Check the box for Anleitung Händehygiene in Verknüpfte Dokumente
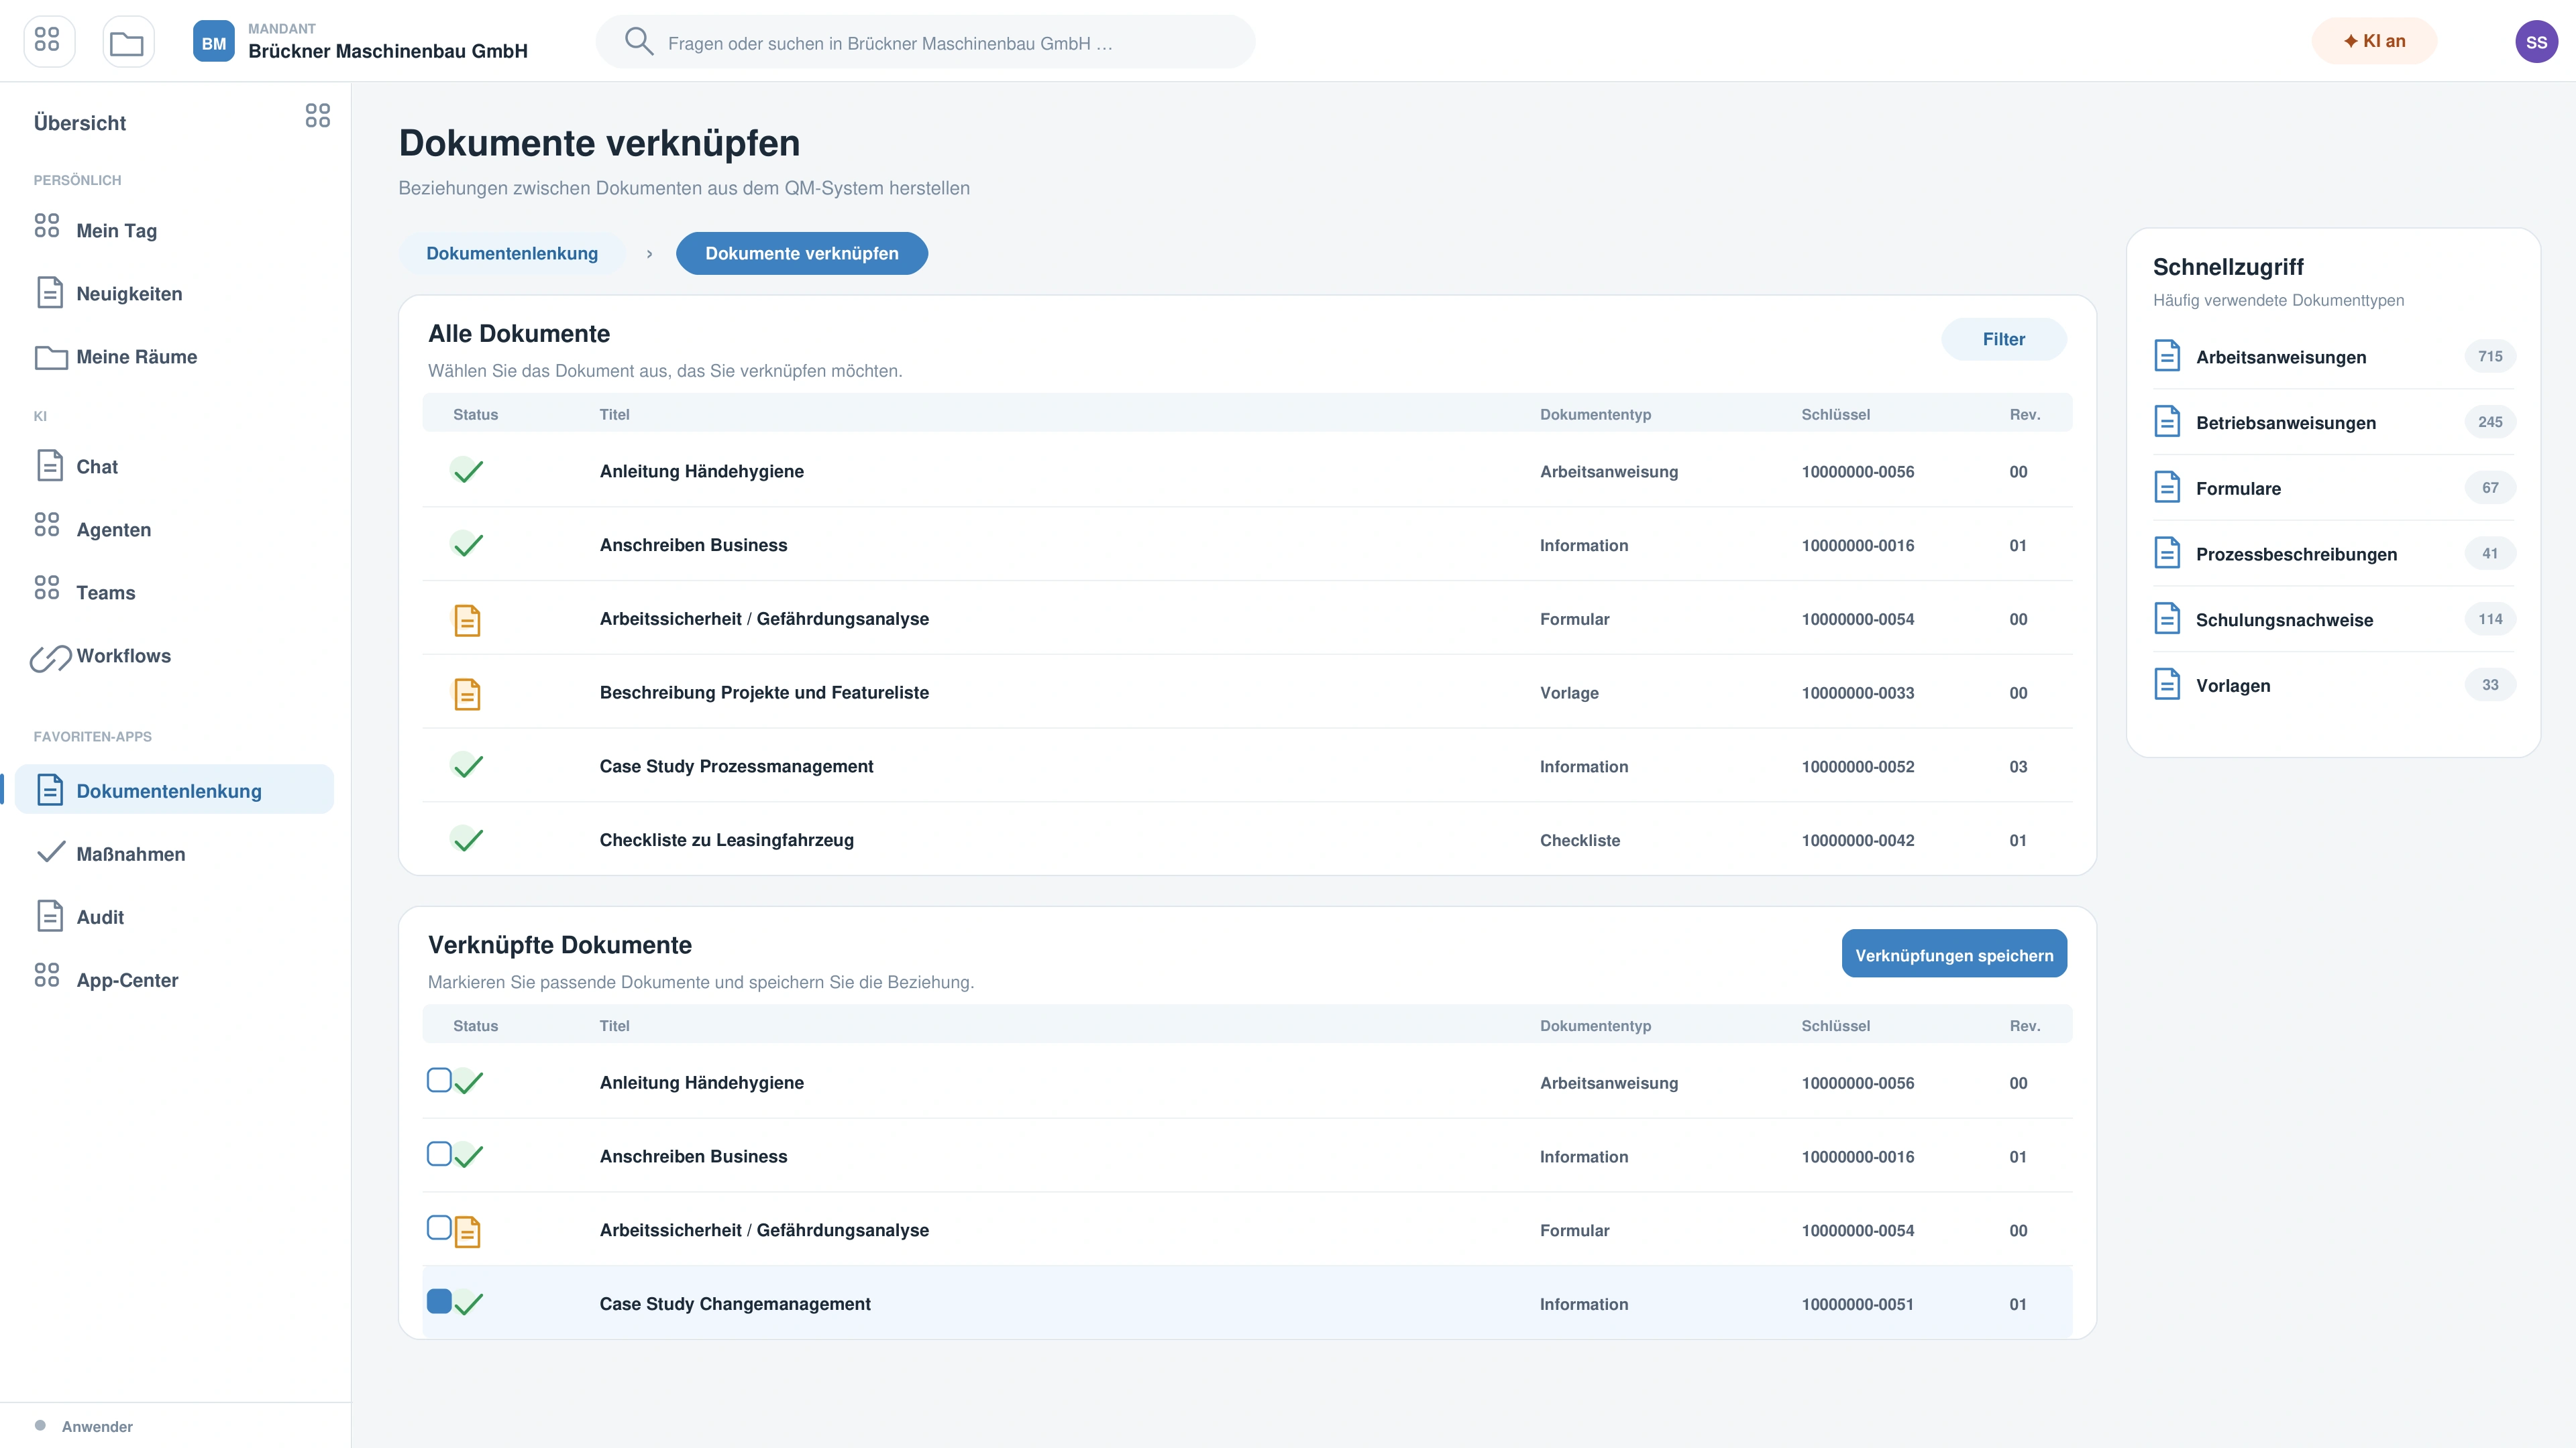This screenshot has width=2576, height=1448. pyautogui.click(x=439, y=1080)
